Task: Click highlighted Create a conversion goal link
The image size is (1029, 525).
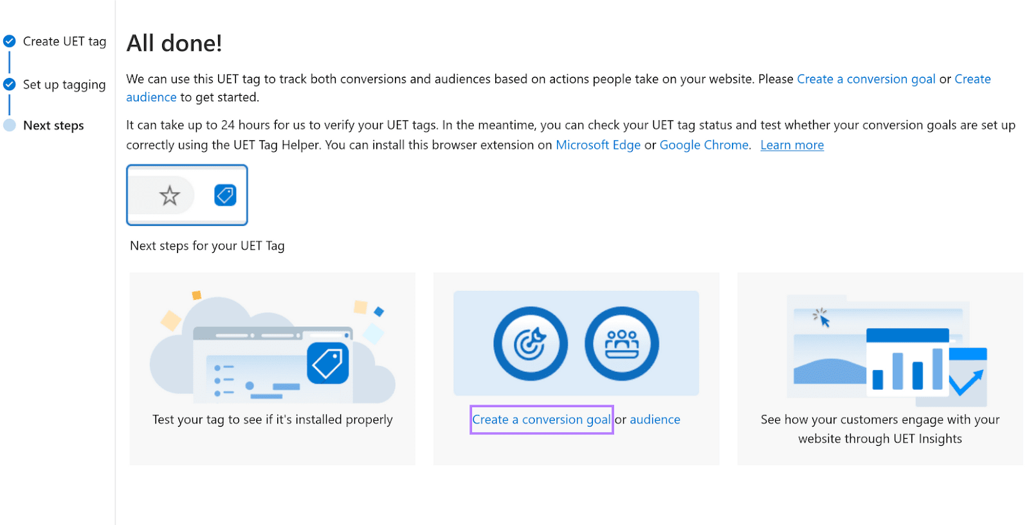Action: pos(542,419)
